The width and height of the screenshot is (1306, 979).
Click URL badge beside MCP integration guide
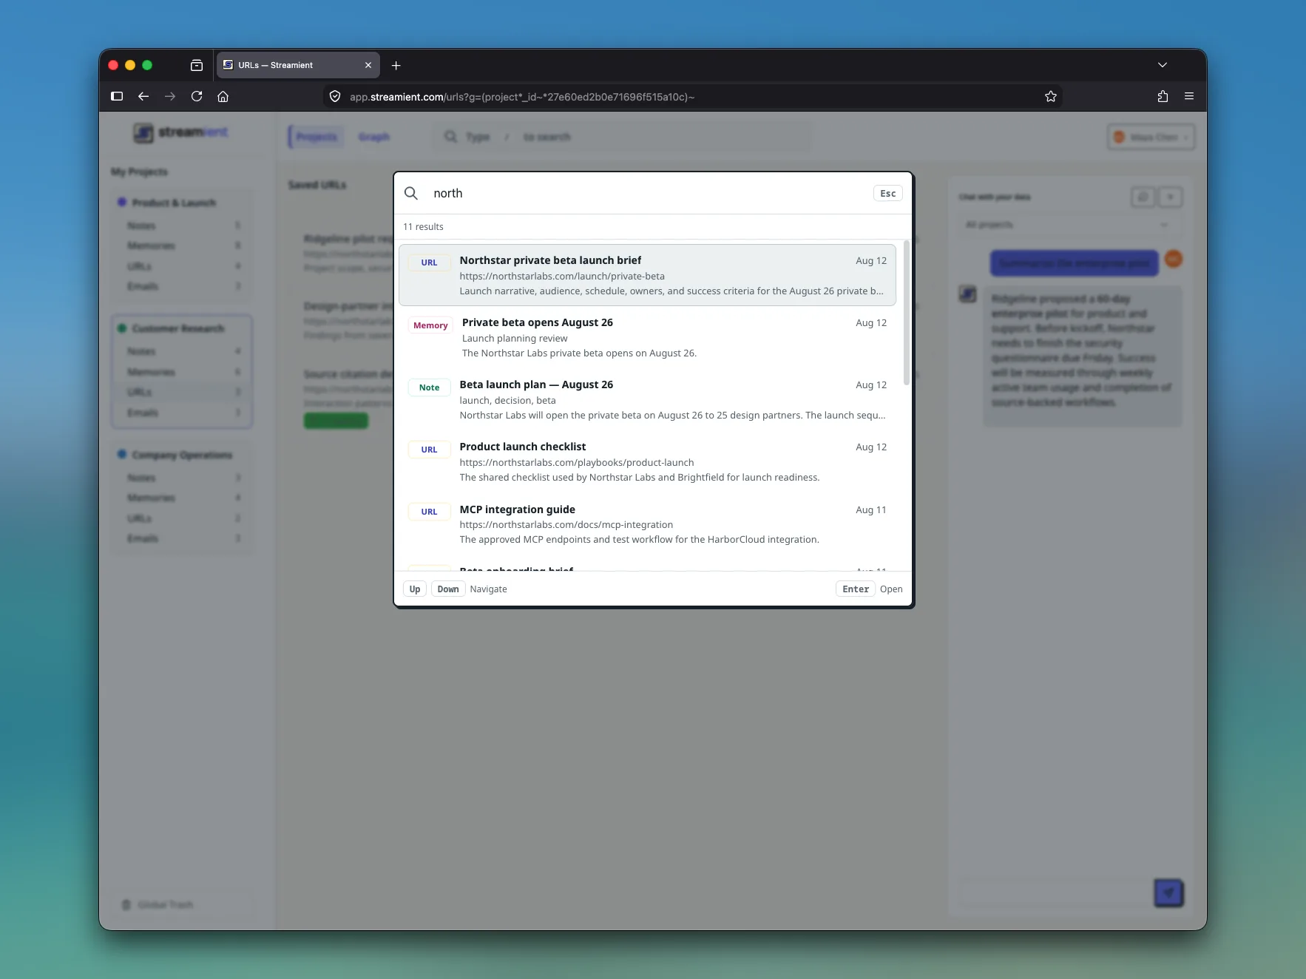pyautogui.click(x=429, y=512)
